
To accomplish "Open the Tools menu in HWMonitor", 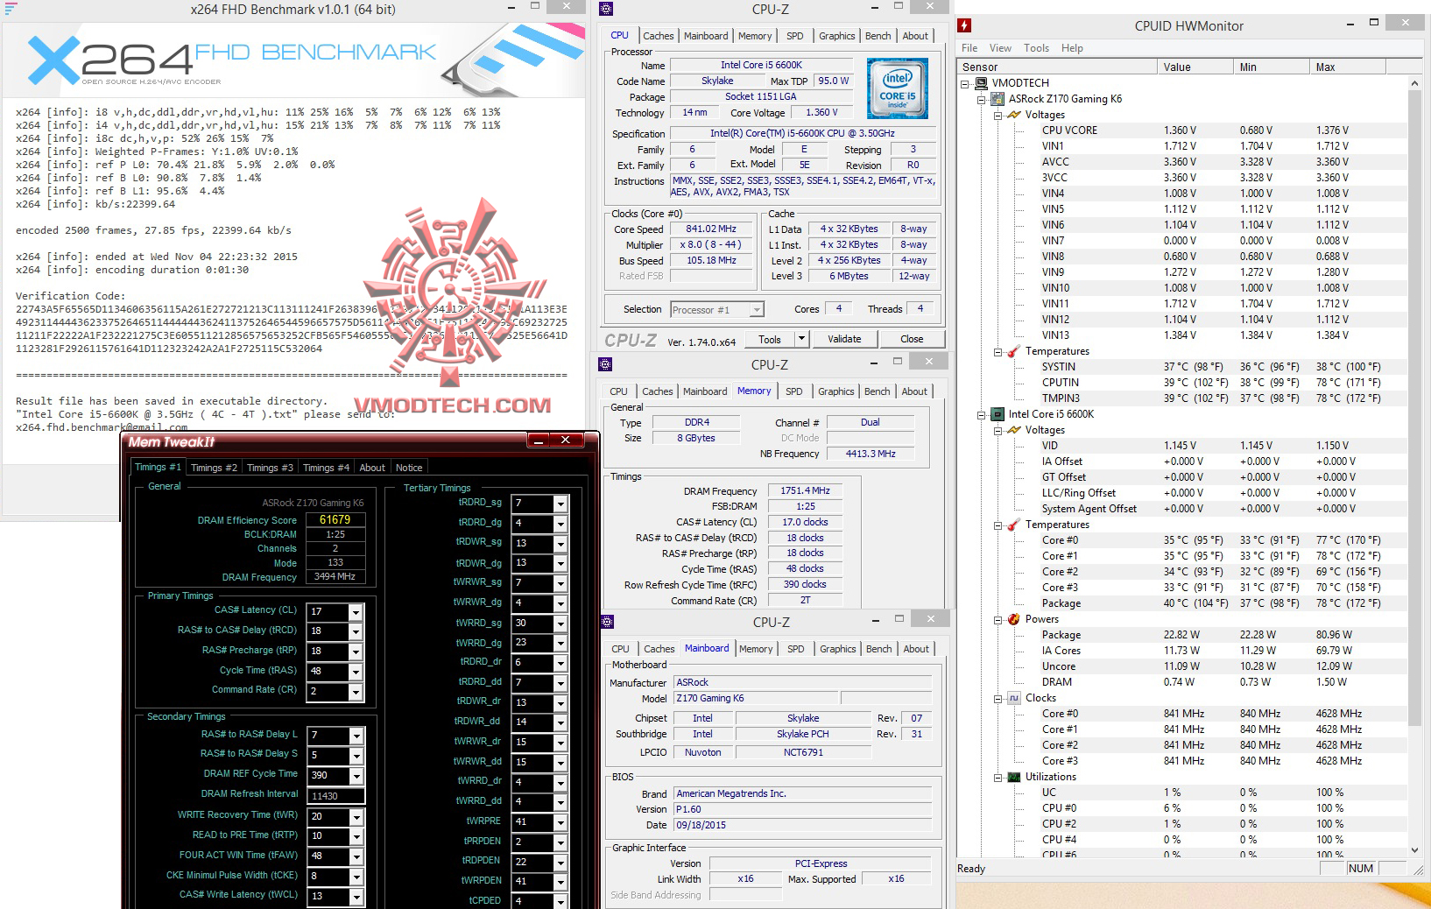I will [1036, 48].
